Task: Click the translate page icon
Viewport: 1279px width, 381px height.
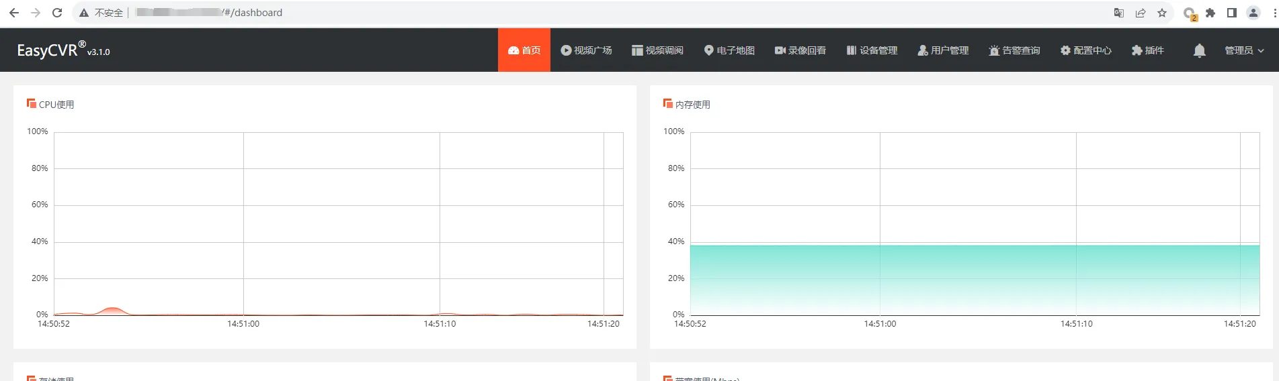Action: click(x=1119, y=13)
